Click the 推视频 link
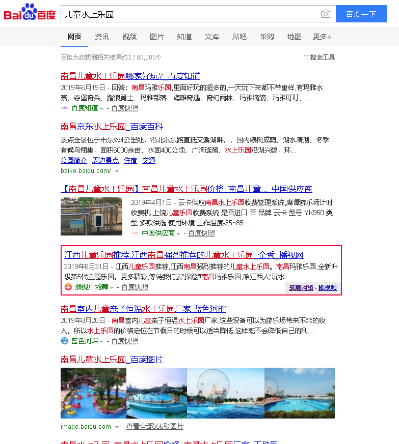 click(x=328, y=288)
